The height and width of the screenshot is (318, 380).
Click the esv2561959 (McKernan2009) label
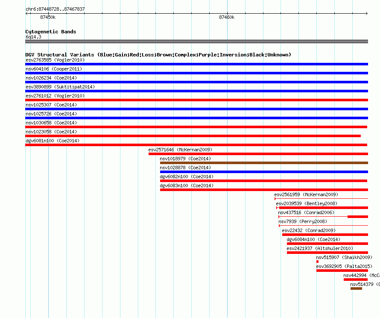(306, 194)
